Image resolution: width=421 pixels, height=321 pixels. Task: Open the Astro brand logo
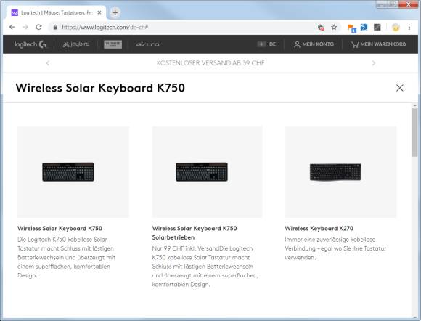point(147,44)
